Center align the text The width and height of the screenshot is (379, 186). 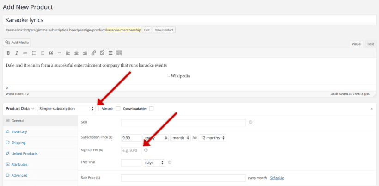coord(76,53)
